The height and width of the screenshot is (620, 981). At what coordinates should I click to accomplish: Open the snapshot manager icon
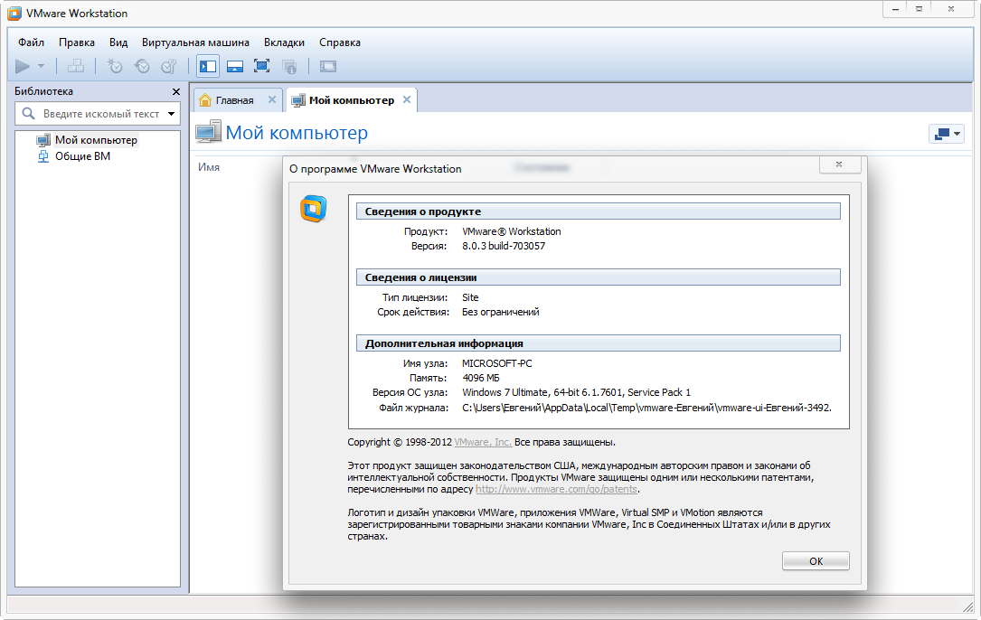click(x=169, y=66)
